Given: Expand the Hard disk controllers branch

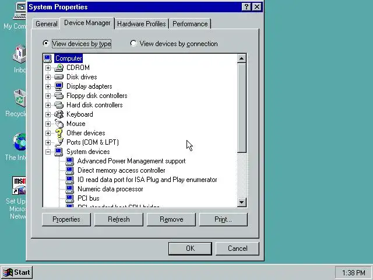Looking at the screenshot, I should click(48, 105).
